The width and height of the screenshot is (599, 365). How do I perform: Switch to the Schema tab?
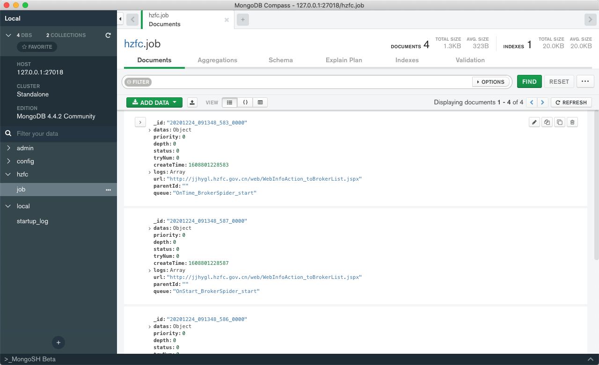pyautogui.click(x=281, y=60)
